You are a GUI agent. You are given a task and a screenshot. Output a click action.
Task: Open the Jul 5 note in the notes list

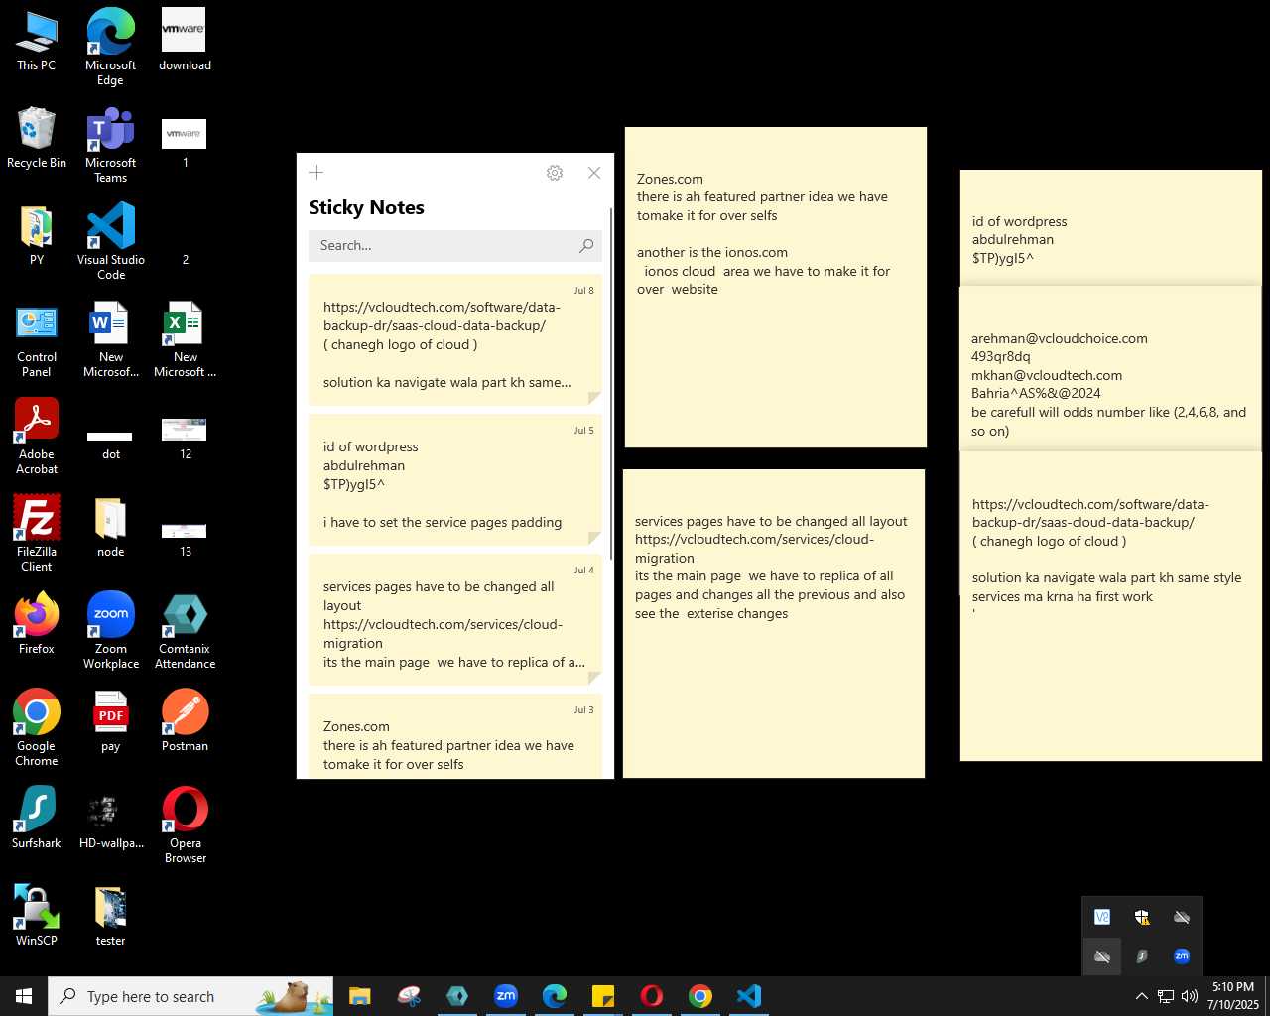click(455, 480)
